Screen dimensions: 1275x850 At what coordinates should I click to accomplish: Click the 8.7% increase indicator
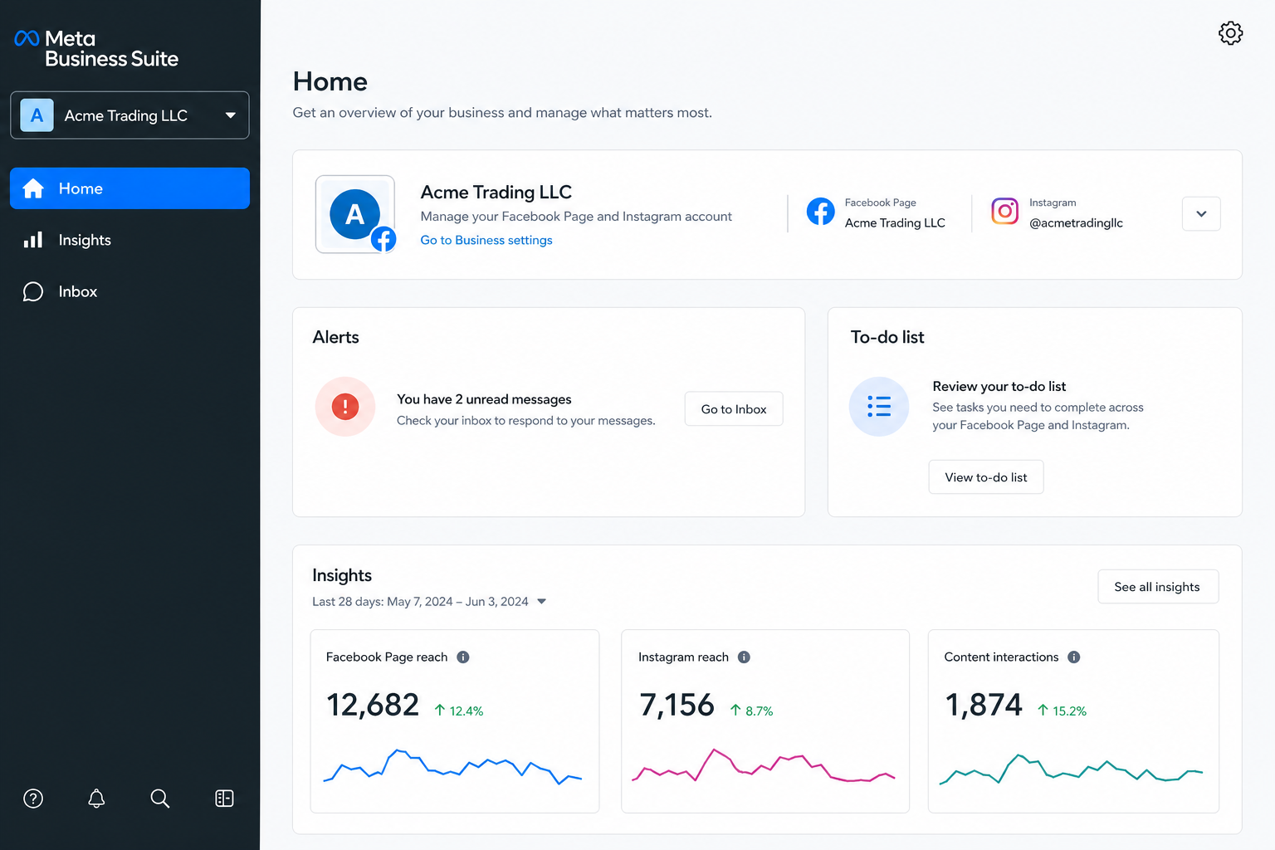point(751,711)
